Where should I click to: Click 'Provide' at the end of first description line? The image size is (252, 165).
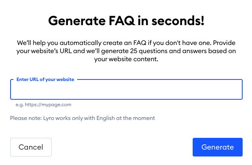(x=224, y=43)
